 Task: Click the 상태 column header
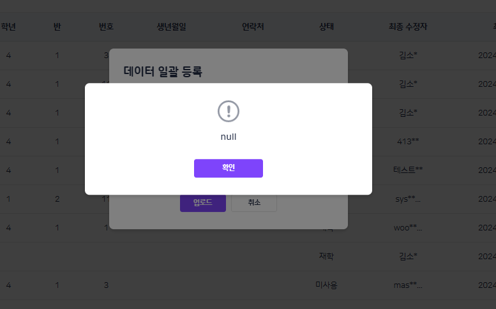click(x=327, y=27)
